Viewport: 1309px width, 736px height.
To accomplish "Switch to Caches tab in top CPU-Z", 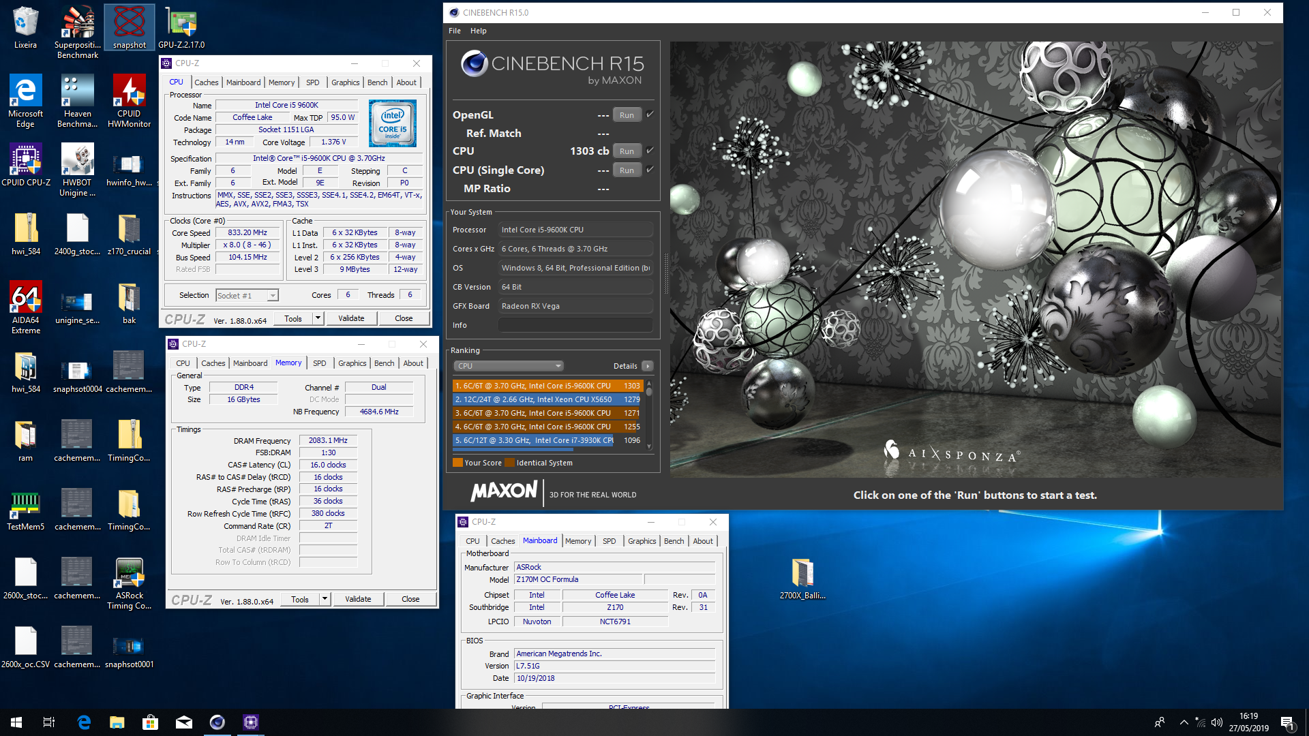I will click(207, 82).
